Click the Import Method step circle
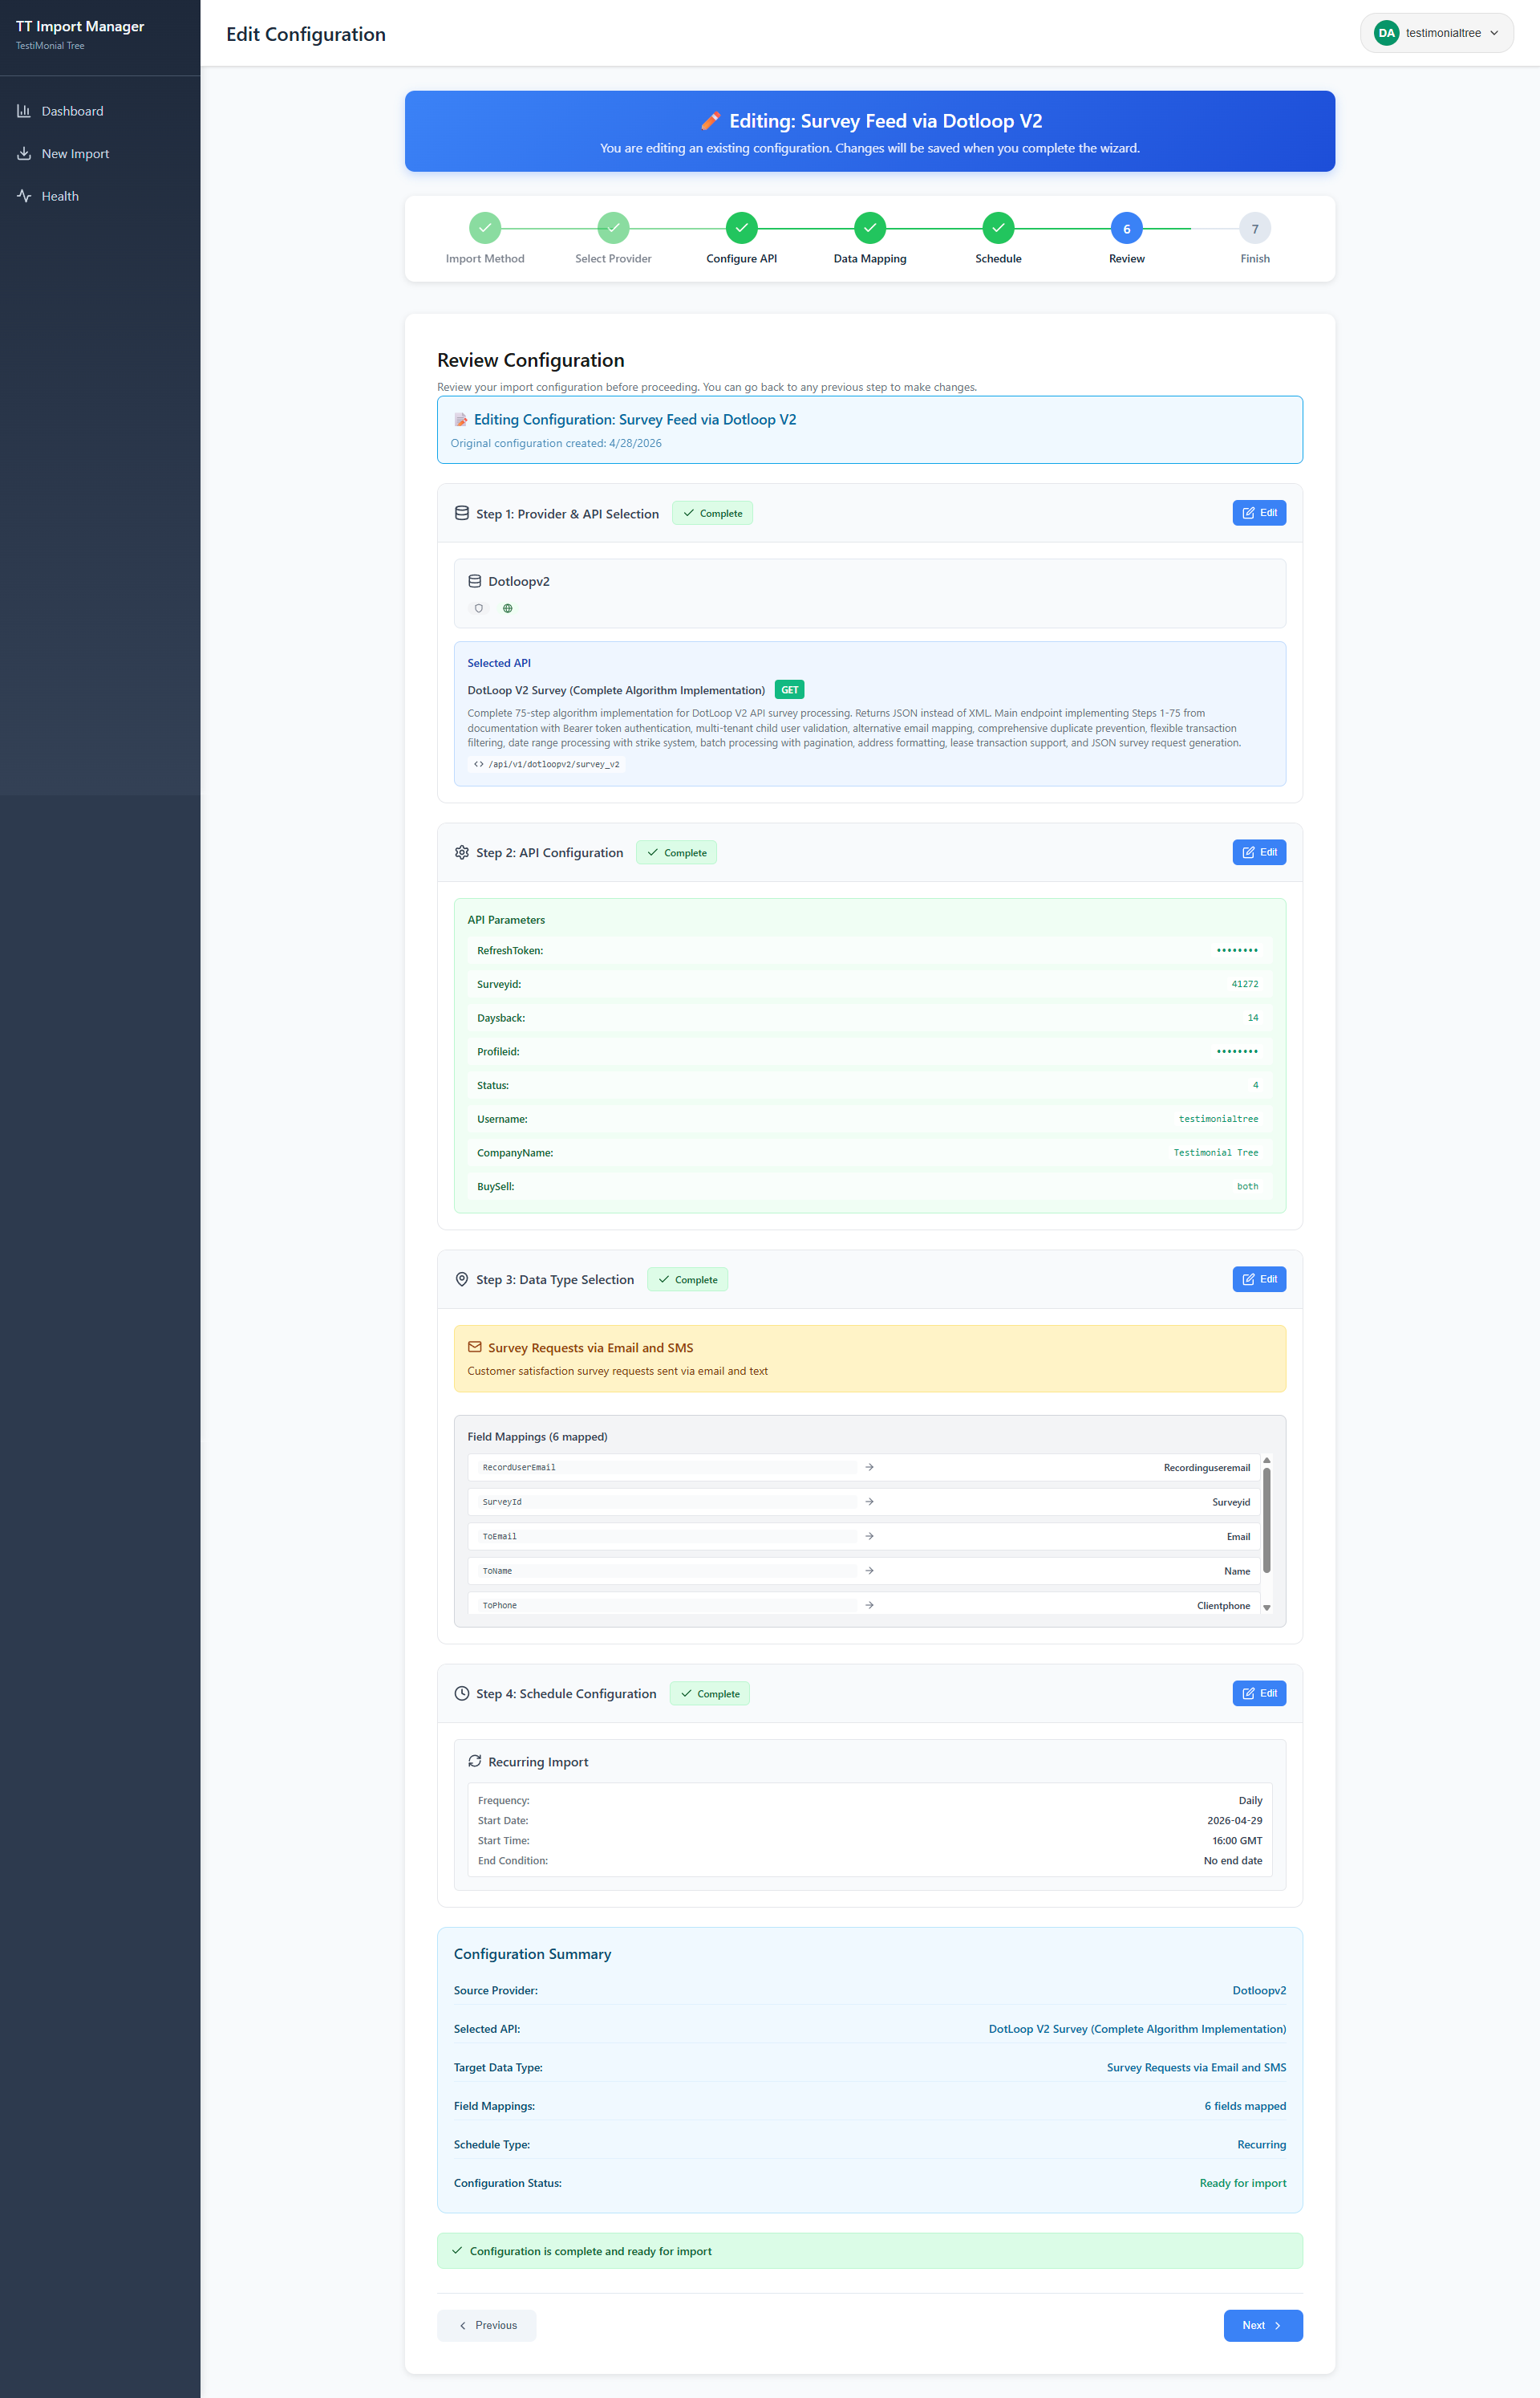The image size is (1540, 2398). click(485, 228)
